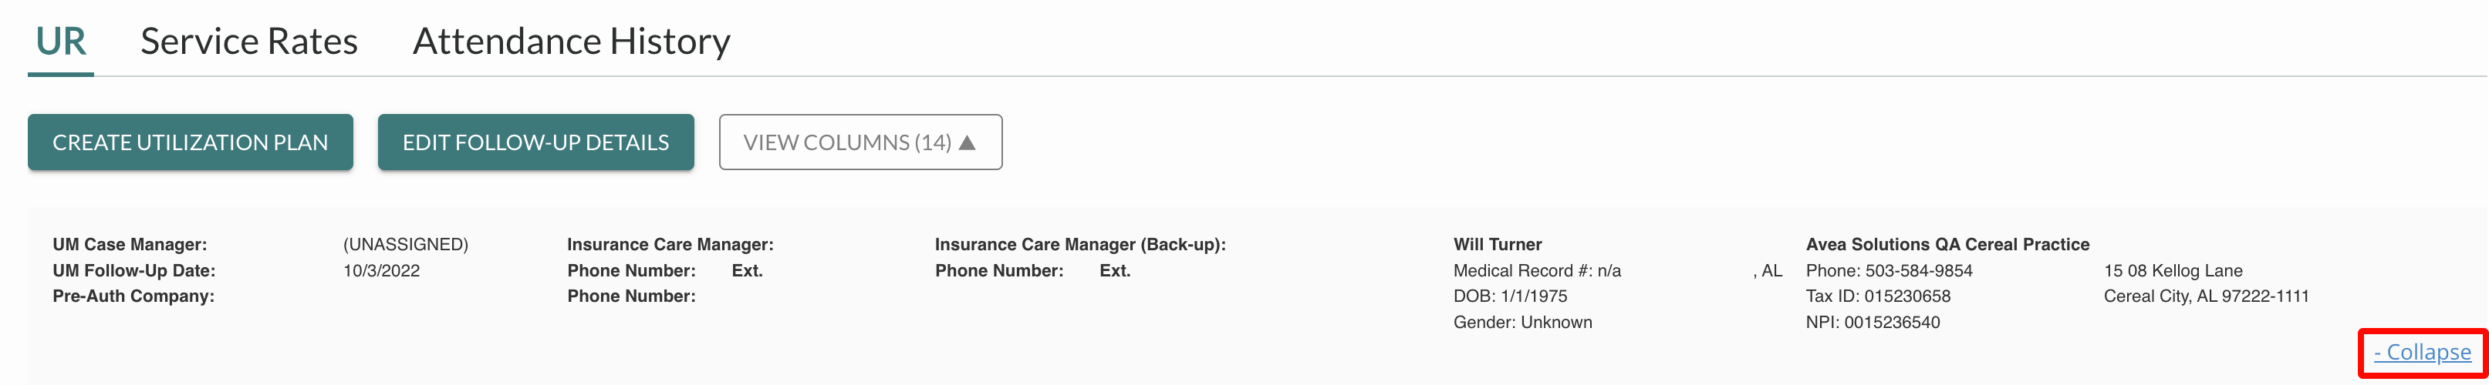Select the follow-up date 10/3/2022
Image resolution: width=2489 pixels, height=385 pixels.
pos(382,271)
